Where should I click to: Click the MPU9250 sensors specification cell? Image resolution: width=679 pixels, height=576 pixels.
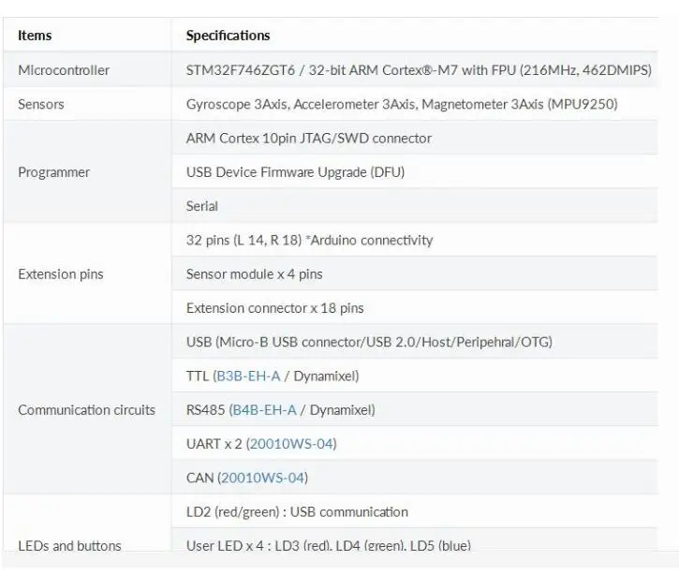(415, 104)
